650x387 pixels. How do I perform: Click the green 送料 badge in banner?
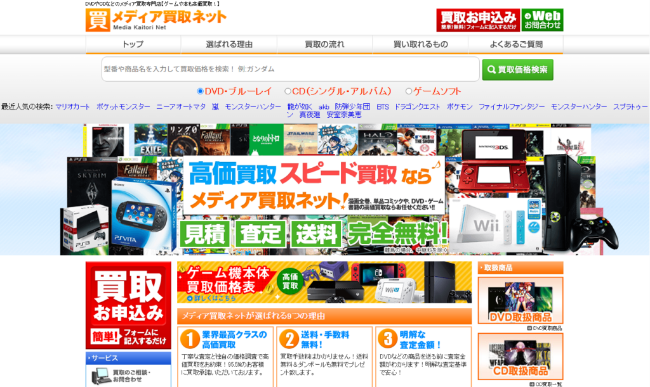pos(316,234)
